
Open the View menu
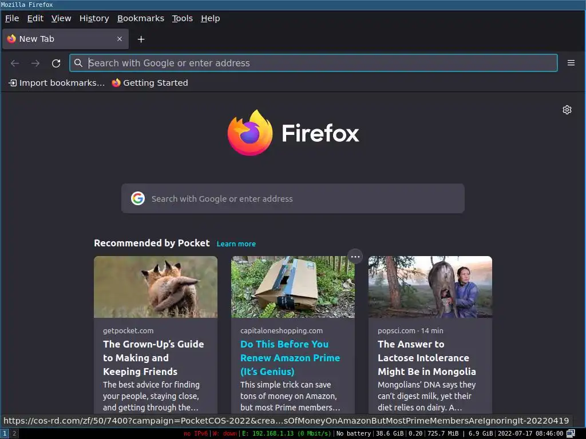point(61,18)
